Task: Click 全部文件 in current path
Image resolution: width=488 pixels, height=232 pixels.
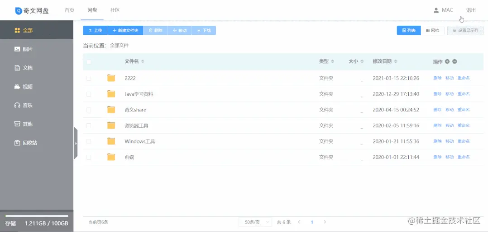Action: (x=119, y=46)
